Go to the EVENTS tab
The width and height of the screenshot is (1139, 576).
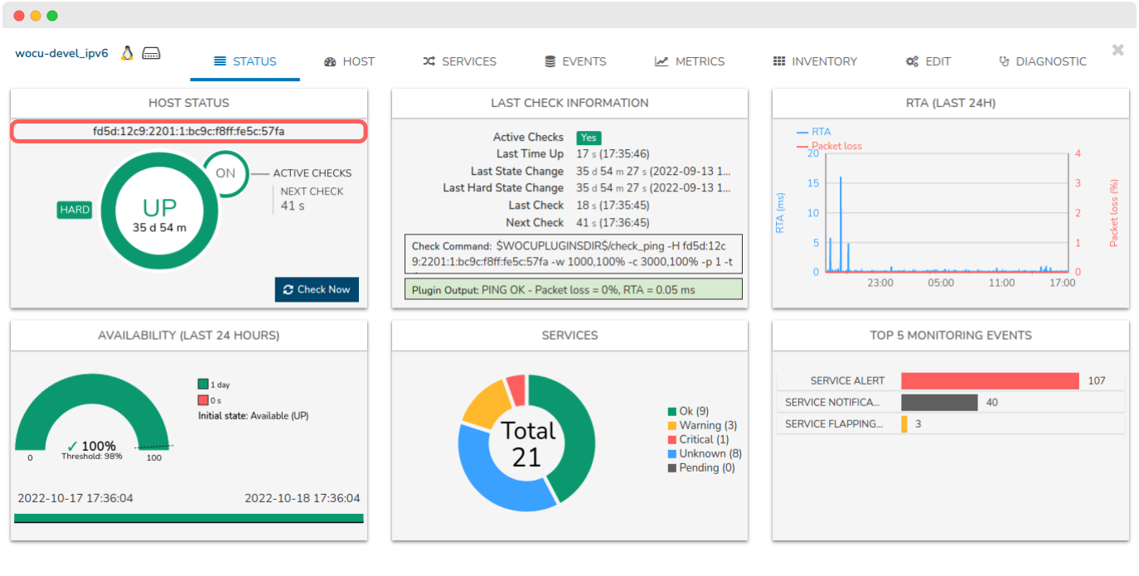click(575, 61)
